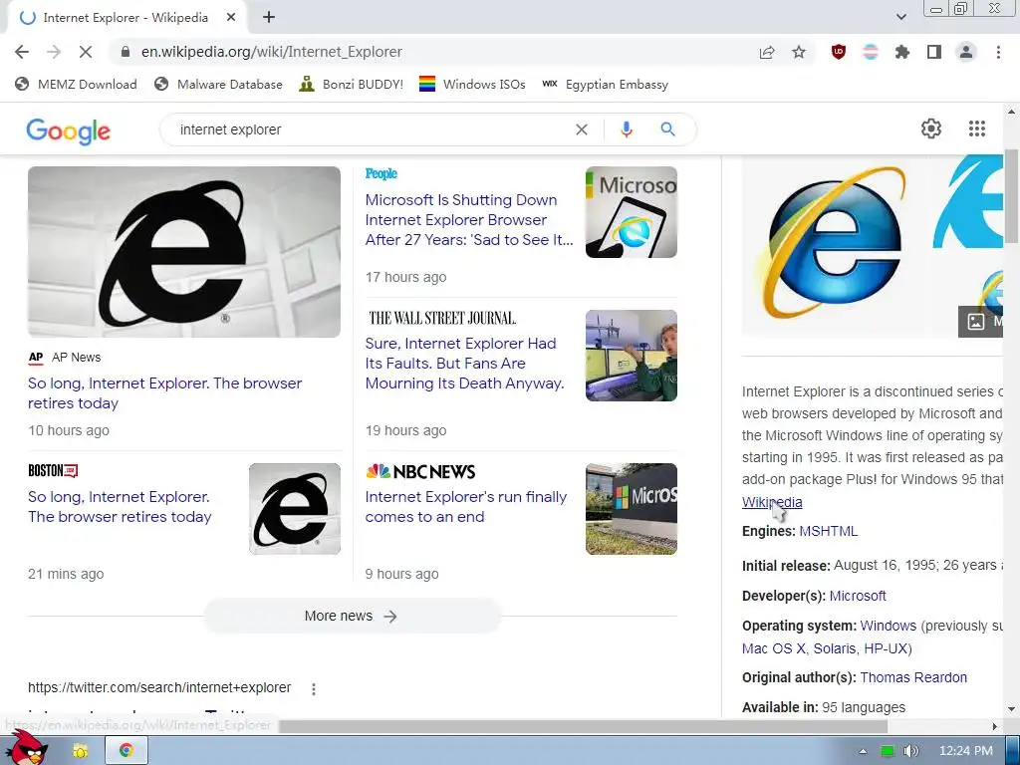Open Google quick settings gear
1020x765 pixels.
pos(931,128)
